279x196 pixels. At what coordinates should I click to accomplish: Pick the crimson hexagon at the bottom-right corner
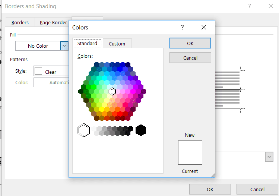[x=128, y=118]
